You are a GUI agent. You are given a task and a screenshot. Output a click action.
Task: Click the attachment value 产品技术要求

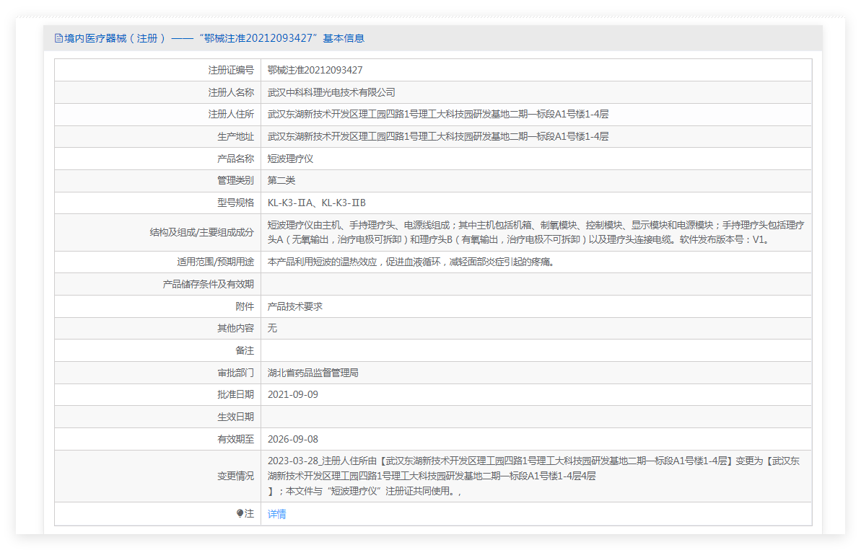(x=295, y=306)
